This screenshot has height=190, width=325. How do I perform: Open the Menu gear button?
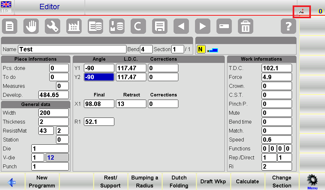pos(312,181)
